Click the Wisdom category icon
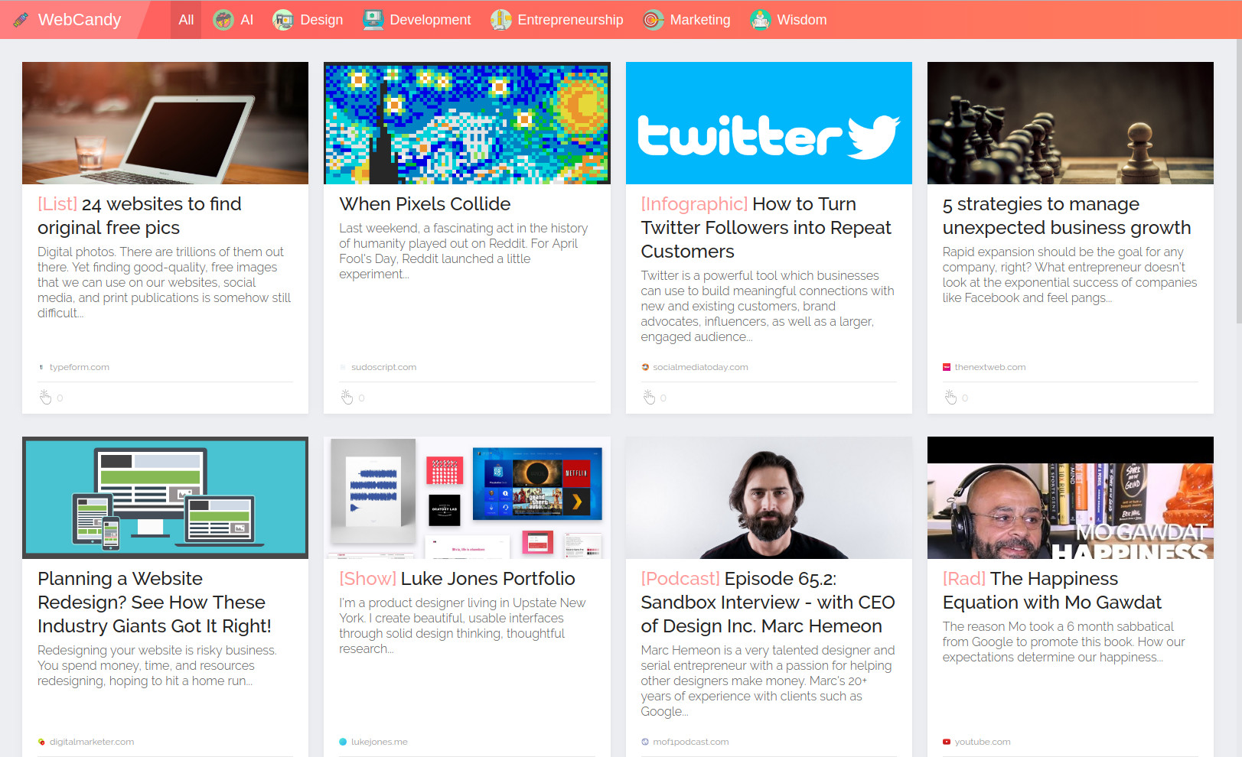The width and height of the screenshot is (1242, 757). (760, 20)
